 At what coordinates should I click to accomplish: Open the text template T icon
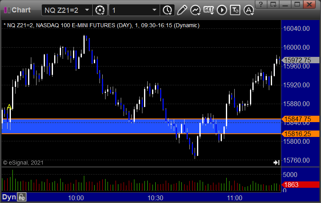click(x=235, y=10)
